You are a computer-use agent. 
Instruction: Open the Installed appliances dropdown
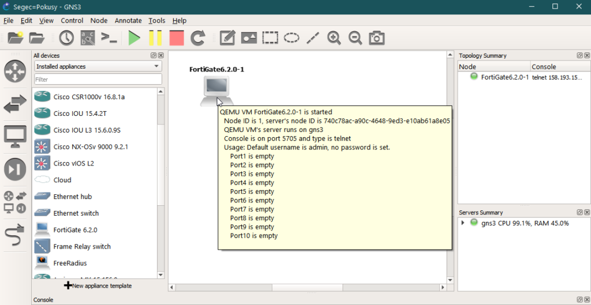[98, 66]
